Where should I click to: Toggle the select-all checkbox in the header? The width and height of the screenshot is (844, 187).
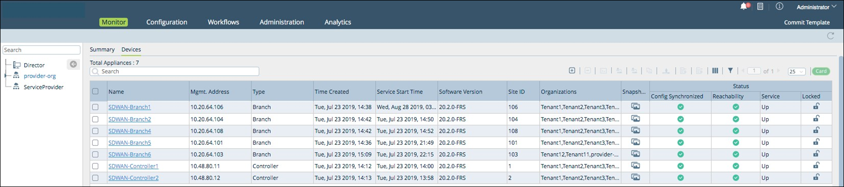click(x=95, y=91)
